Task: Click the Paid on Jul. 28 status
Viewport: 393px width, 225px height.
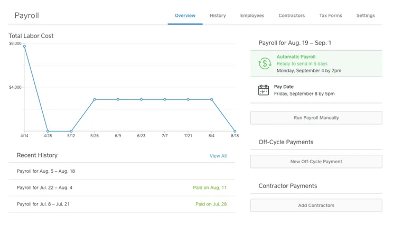Action: [211, 204]
